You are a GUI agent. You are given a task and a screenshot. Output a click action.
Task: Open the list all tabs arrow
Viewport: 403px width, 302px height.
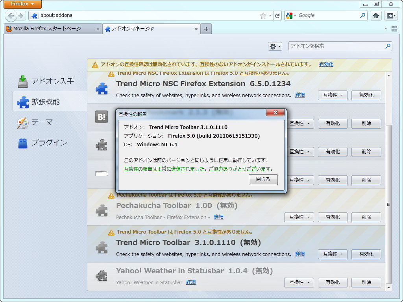(386, 28)
